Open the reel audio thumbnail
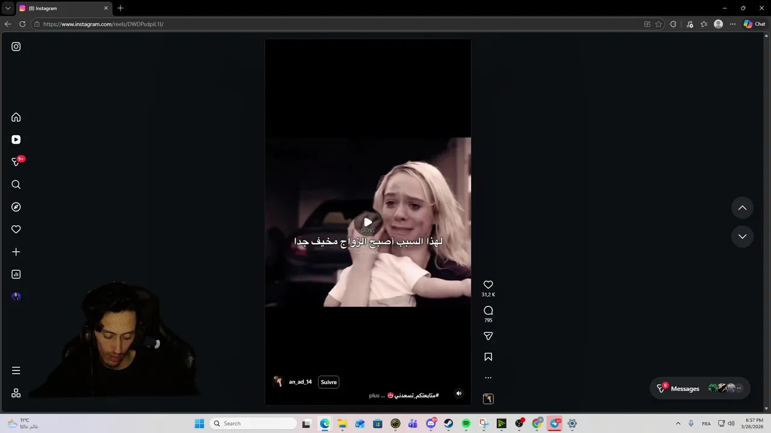The height and width of the screenshot is (433, 771). coord(489,399)
